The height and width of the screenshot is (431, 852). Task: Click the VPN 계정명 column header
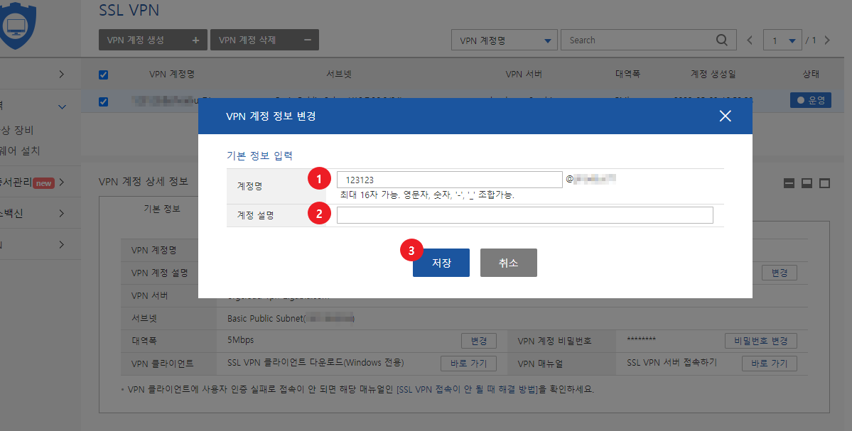172,74
